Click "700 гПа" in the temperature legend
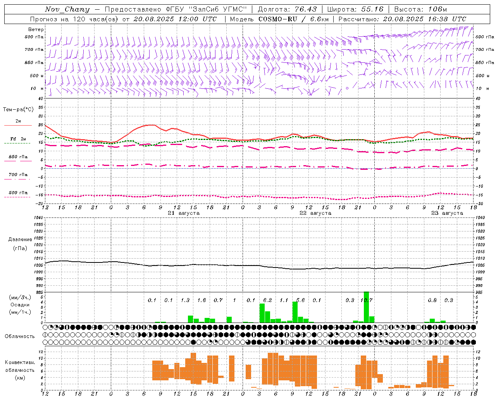This screenshot has height=397, width=496. click(x=18, y=175)
